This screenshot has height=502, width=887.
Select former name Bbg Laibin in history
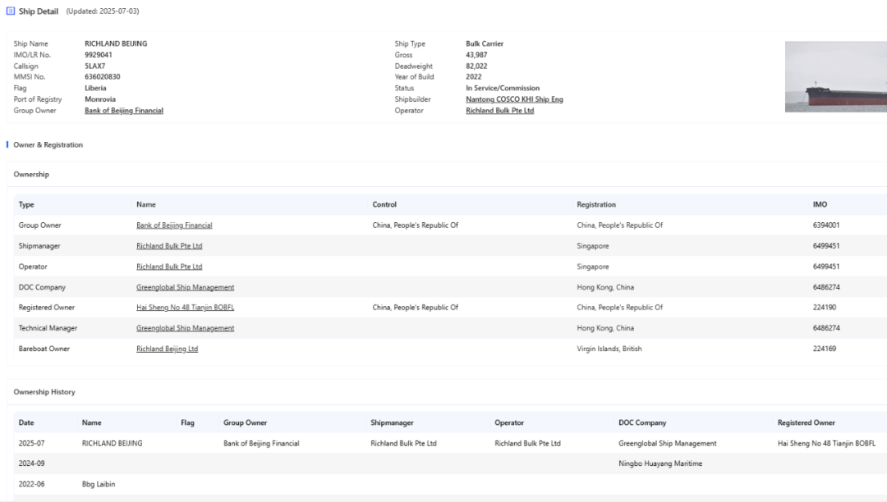tap(99, 484)
